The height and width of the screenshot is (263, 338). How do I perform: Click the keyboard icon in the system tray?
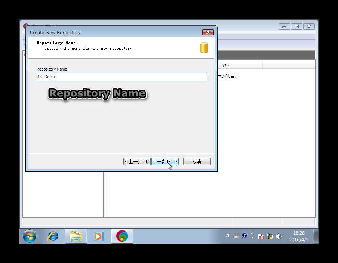tap(236, 236)
